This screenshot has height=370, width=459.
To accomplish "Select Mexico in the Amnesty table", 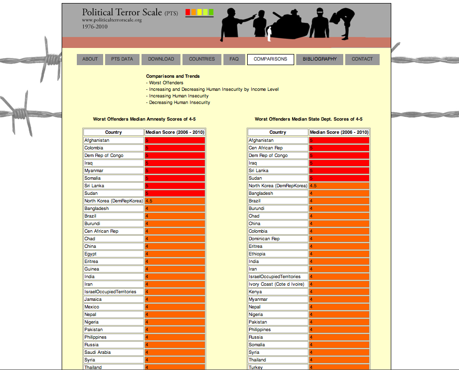I will coord(114,307).
